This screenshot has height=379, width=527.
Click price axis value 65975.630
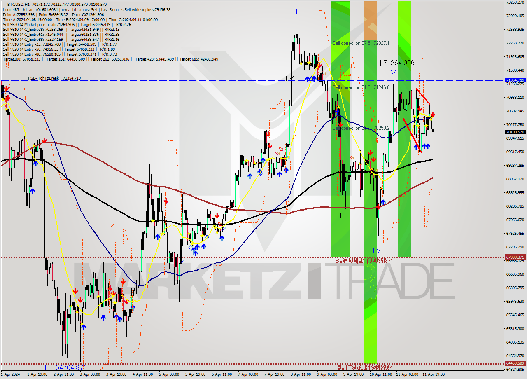point(515,302)
